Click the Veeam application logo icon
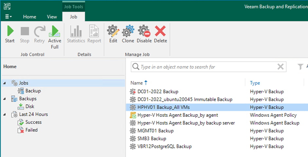Screen dimensions: 308x157 pyautogui.click(x=7, y=6)
